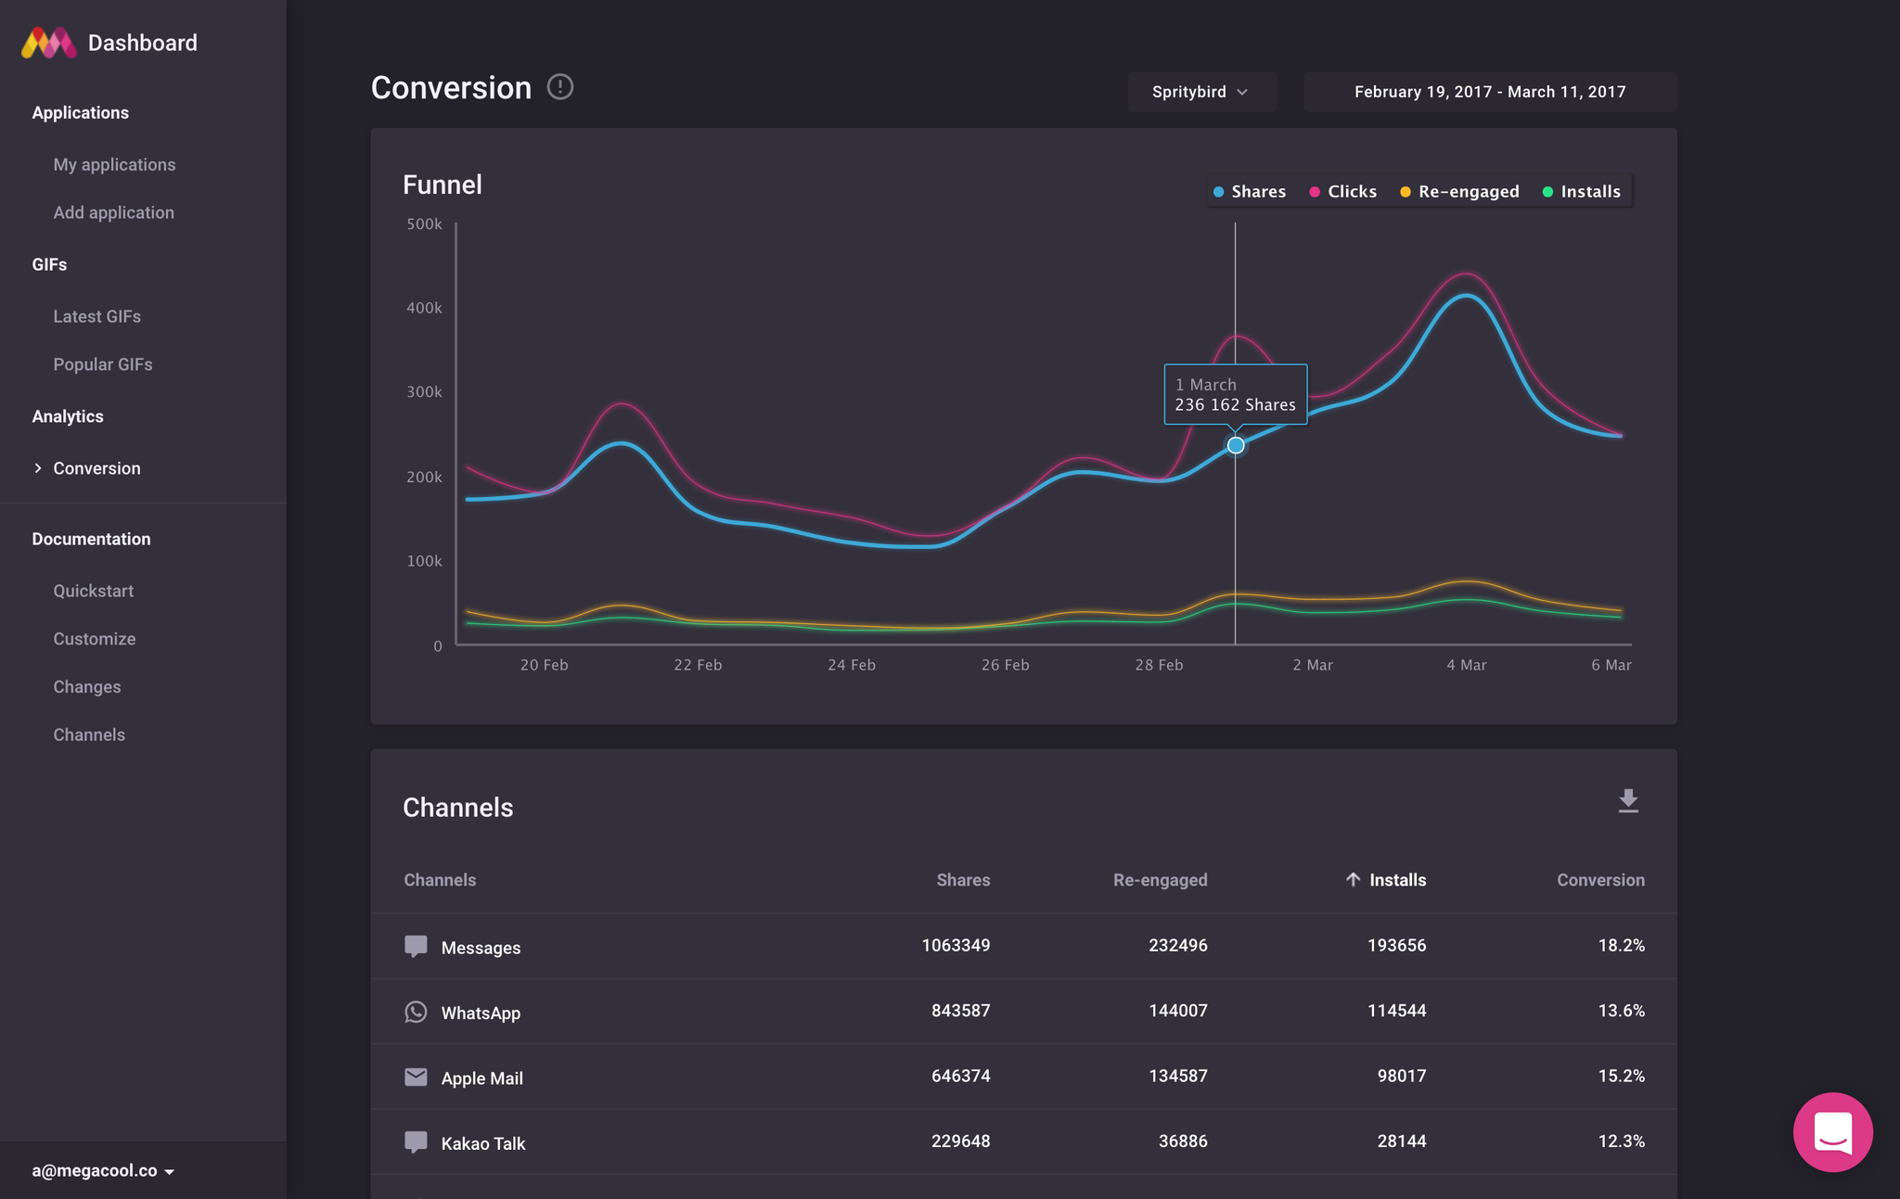Image resolution: width=1900 pixels, height=1199 pixels.
Task: Click the Messages channel icon
Action: pos(416,946)
